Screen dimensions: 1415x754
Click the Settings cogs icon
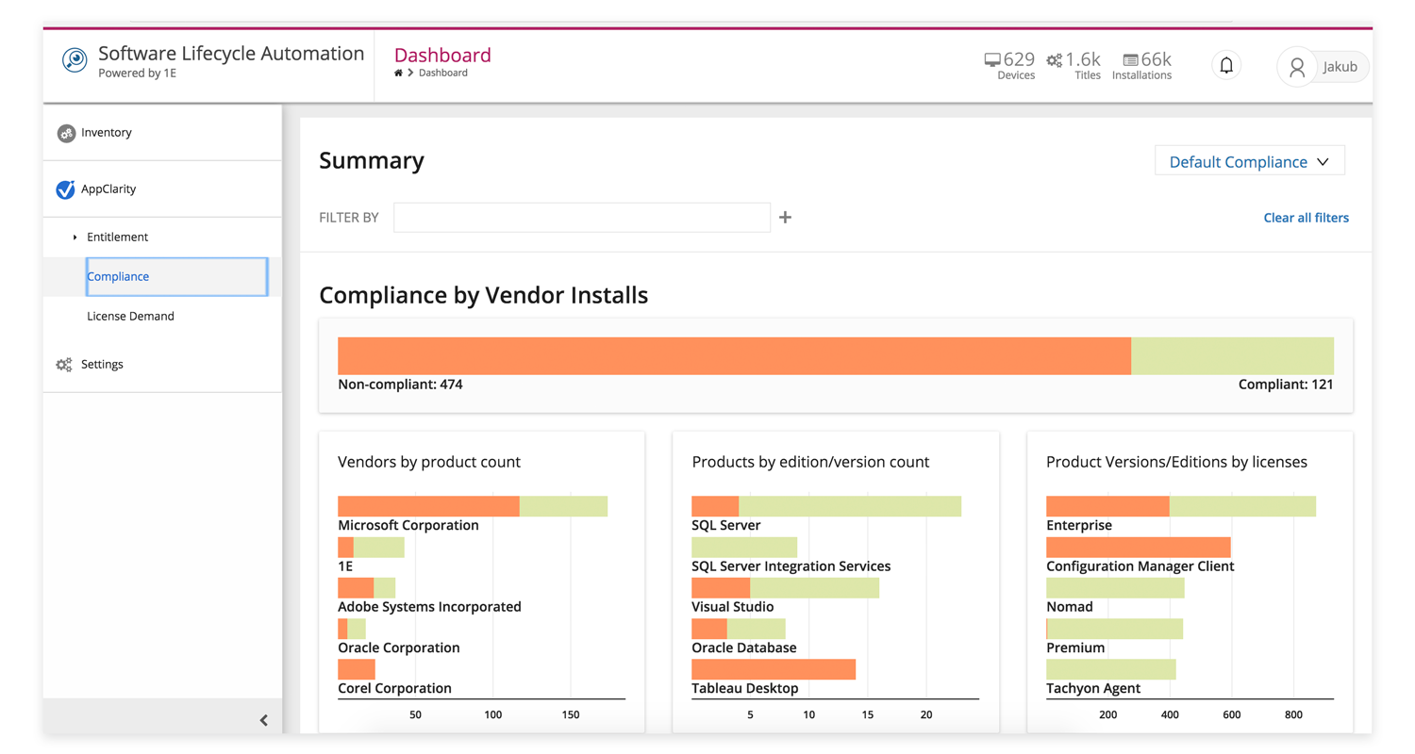click(x=64, y=365)
